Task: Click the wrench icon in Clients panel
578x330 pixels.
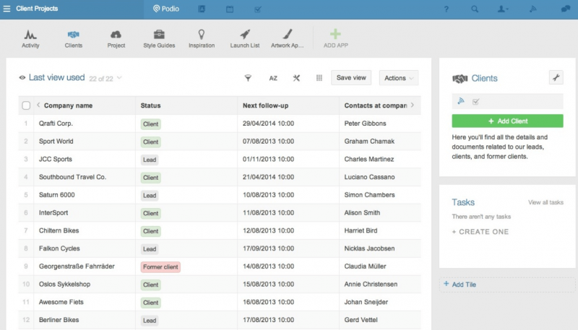Action: 556,77
